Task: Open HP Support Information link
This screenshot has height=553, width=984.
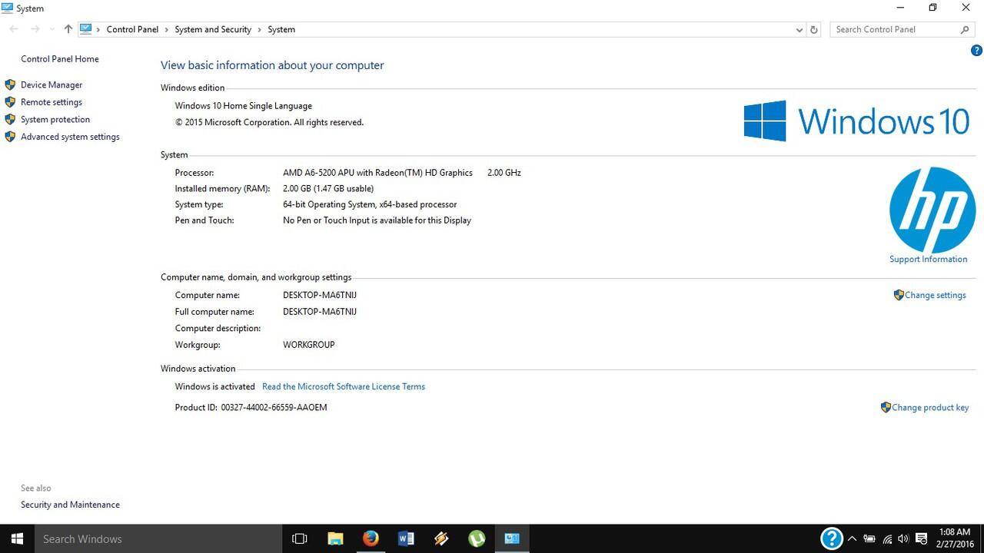Action: (929, 259)
